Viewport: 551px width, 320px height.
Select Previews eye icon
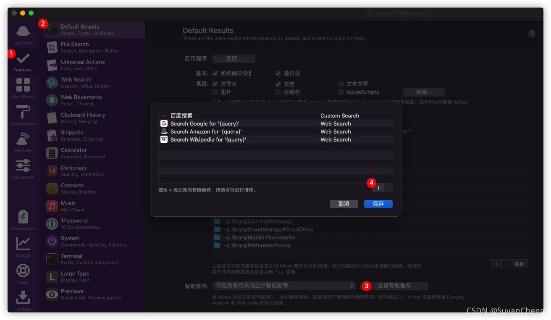tap(52, 294)
